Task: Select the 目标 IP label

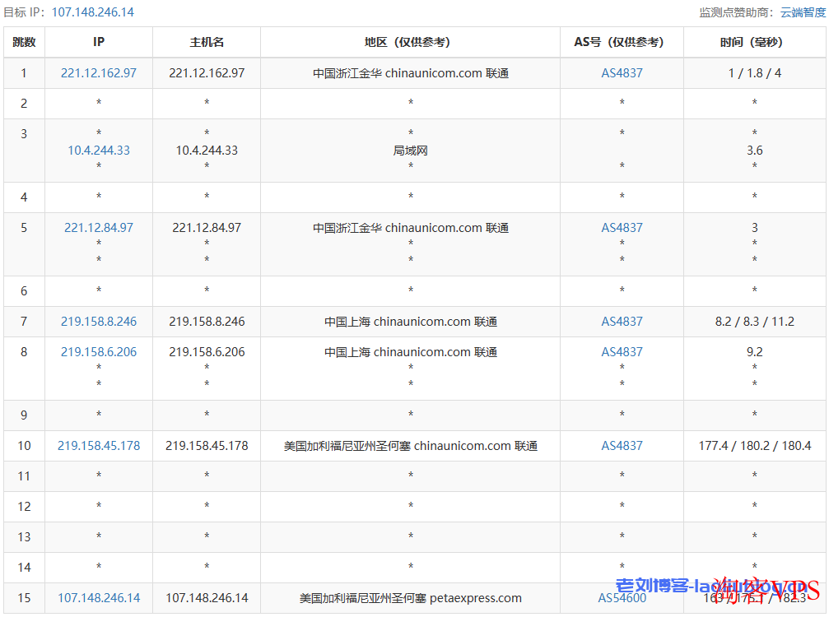Action: pos(26,12)
